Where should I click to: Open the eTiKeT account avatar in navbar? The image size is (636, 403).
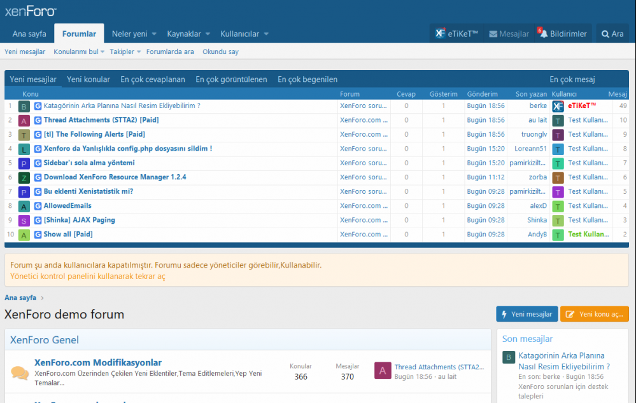[x=440, y=34]
